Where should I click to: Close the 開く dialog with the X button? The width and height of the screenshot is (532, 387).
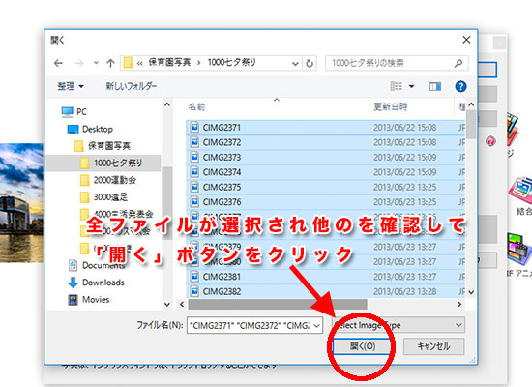coord(466,40)
